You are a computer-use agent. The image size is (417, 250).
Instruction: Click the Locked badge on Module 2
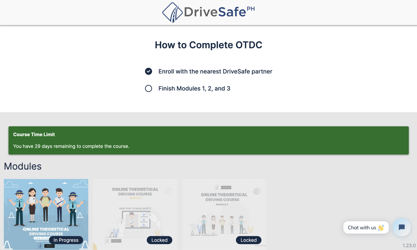pyautogui.click(x=159, y=240)
